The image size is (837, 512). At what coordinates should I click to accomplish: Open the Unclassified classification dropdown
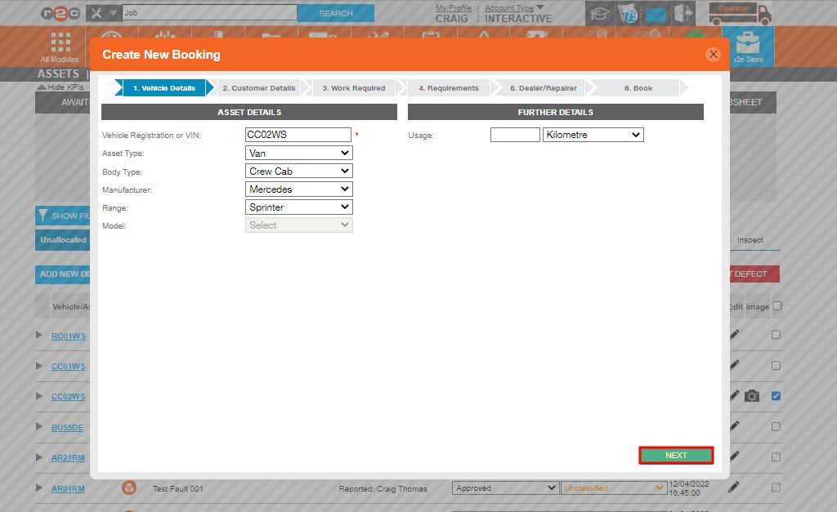click(612, 488)
